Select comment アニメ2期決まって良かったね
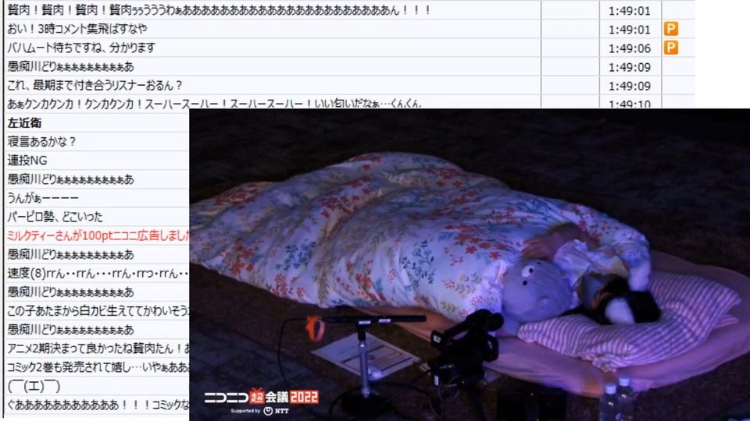 pos(98,348)
